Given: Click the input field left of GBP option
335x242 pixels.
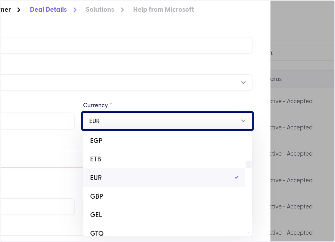Looking at the screenshot, I should (x=37, y=207).
